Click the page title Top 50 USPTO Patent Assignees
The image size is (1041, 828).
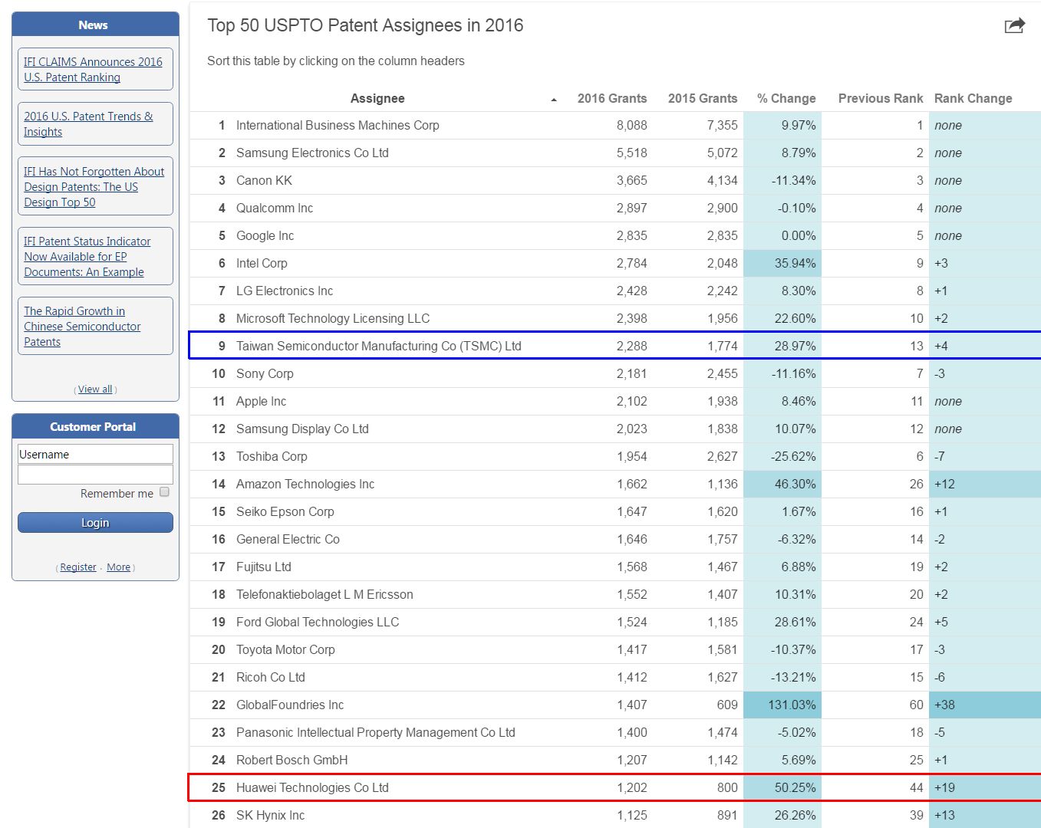(x=365, y=25)
